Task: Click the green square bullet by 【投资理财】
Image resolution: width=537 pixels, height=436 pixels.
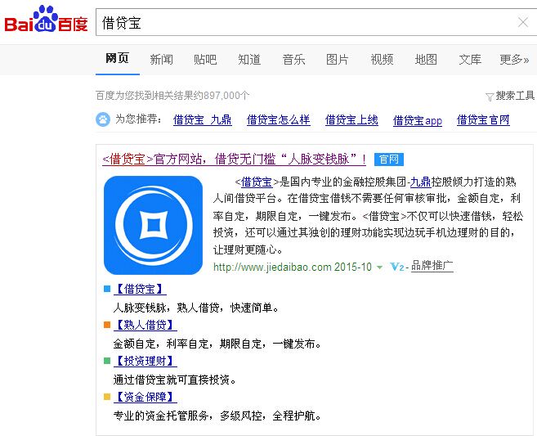Action: (x=107, y=361)
